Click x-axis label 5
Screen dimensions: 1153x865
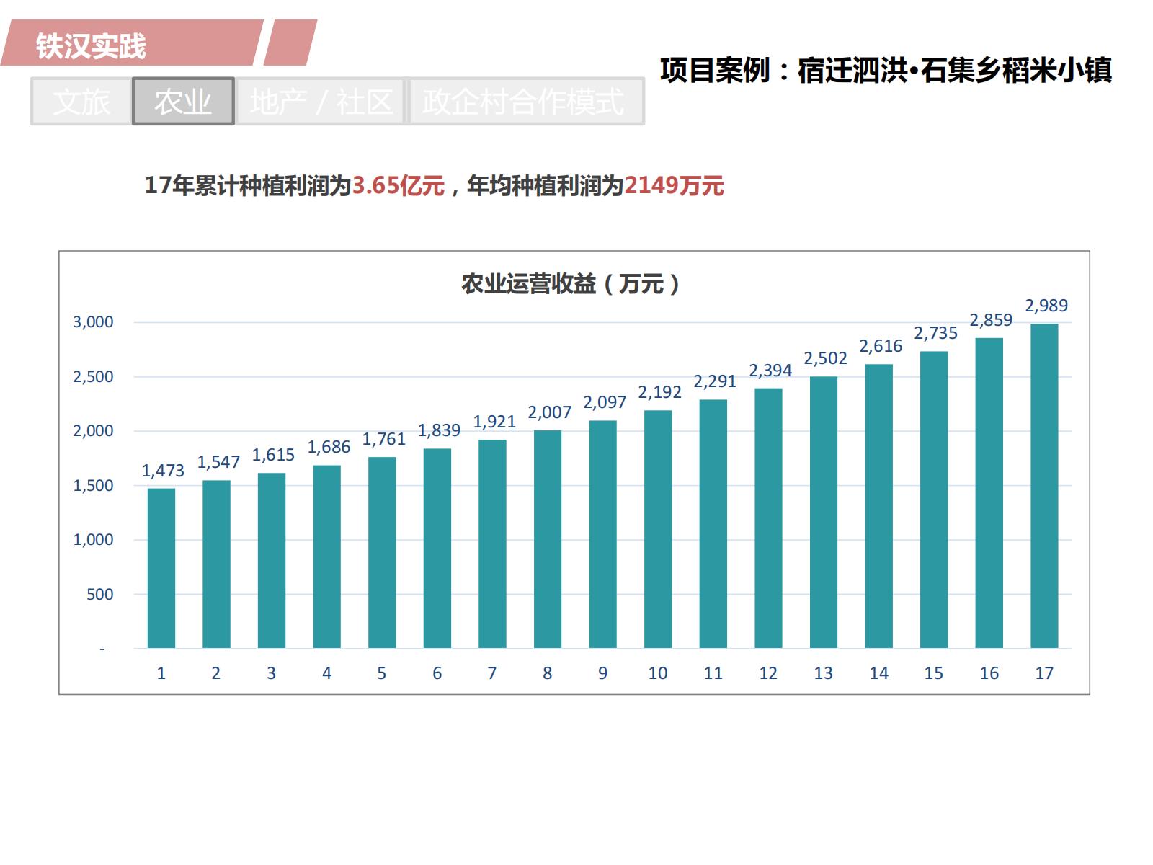point(382,673)
